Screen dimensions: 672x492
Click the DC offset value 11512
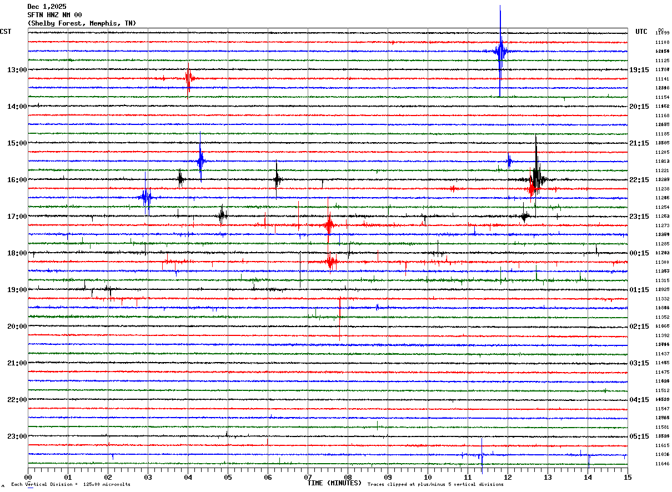pyautogui.click(x=662, y=390)
